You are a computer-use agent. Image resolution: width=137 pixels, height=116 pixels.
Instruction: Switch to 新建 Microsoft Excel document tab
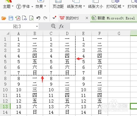tap(113, 18)
